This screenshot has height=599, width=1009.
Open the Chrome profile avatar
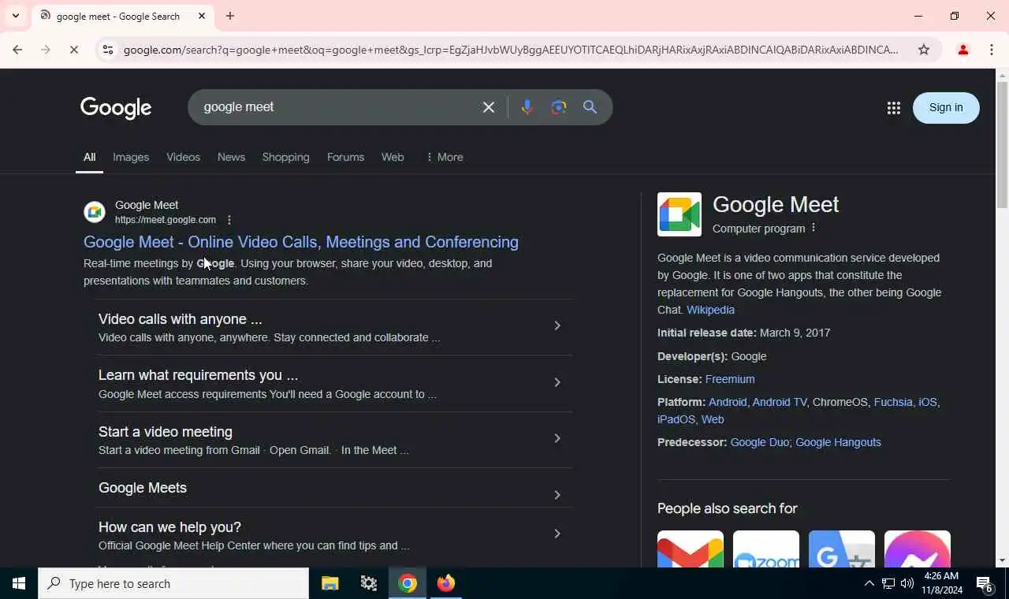962,50
